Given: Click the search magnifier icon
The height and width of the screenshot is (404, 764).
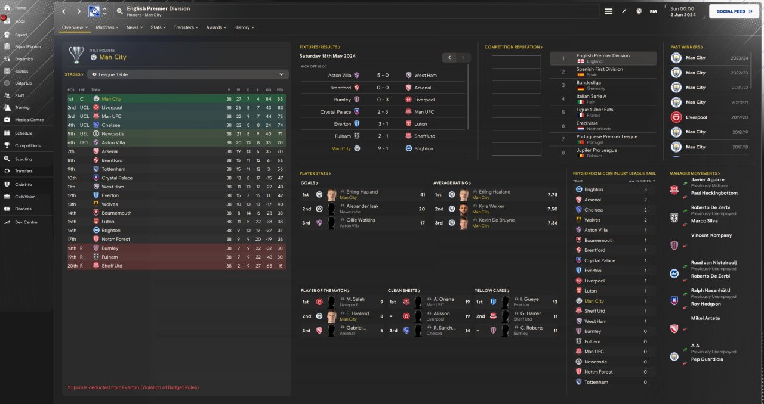Looking at the screenshot, I should [x=120, y=11].
